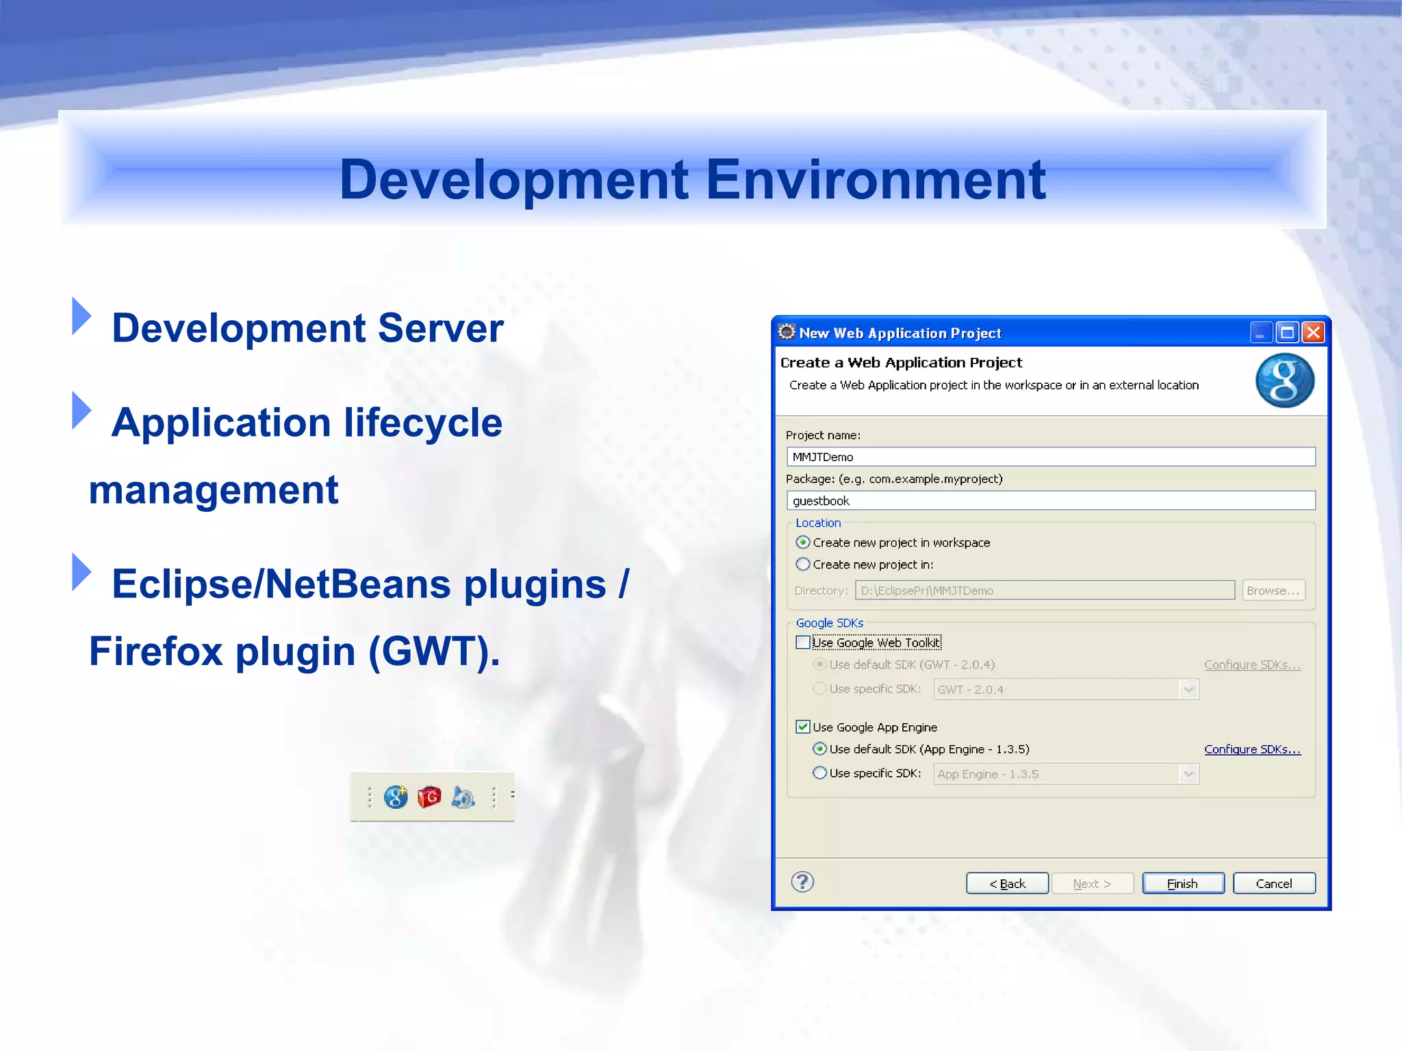The height and width of the screenshot is (1051, 1402).
Task: Click the red GWT compile toolbox icon
Action: coord(429,797)
